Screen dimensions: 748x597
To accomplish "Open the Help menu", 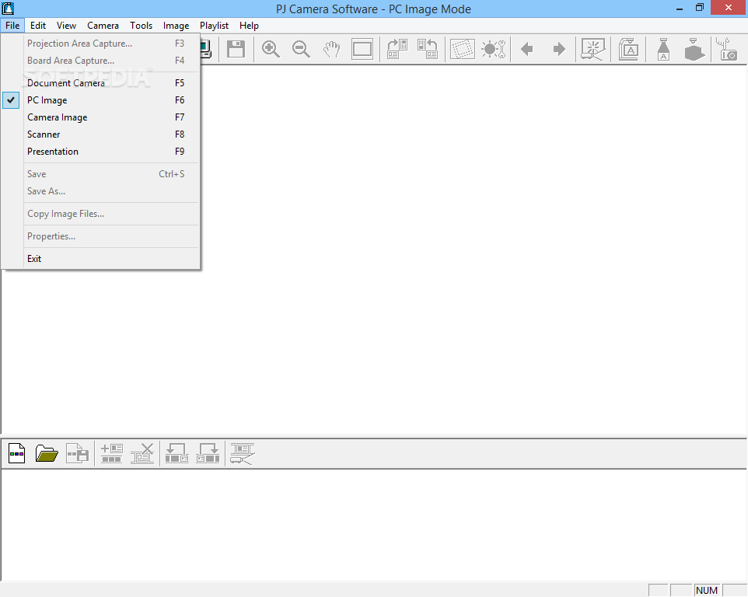I will point(249,26).
